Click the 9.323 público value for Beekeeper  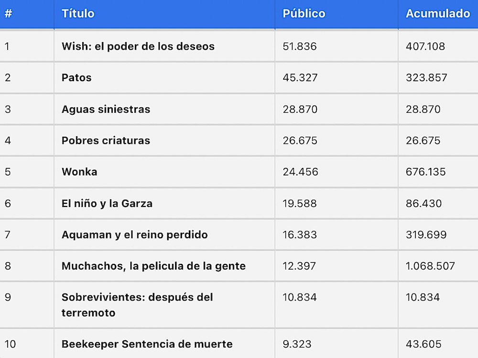297,344
